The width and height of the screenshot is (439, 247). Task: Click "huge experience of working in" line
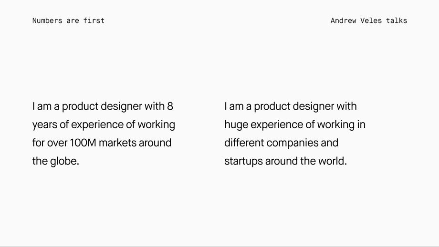(x=295, y=125)
